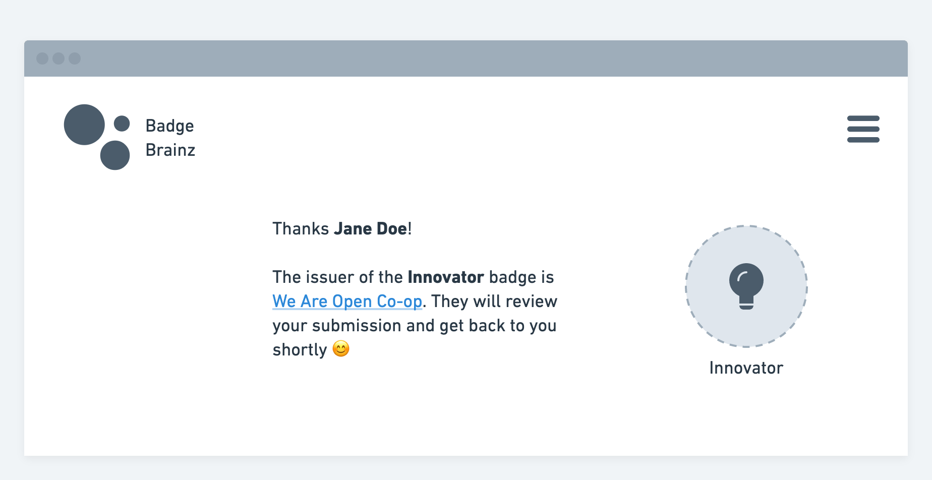Click the large circle in Badge Brainz logo
Image resolution: width=932 pixels, height=480 pixels.
click(x=84, y=125)
